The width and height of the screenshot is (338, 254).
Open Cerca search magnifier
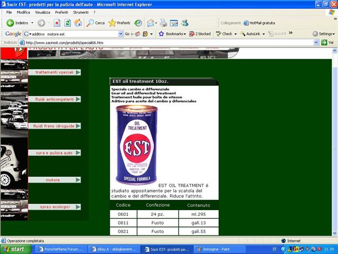[x=95, y=23]
